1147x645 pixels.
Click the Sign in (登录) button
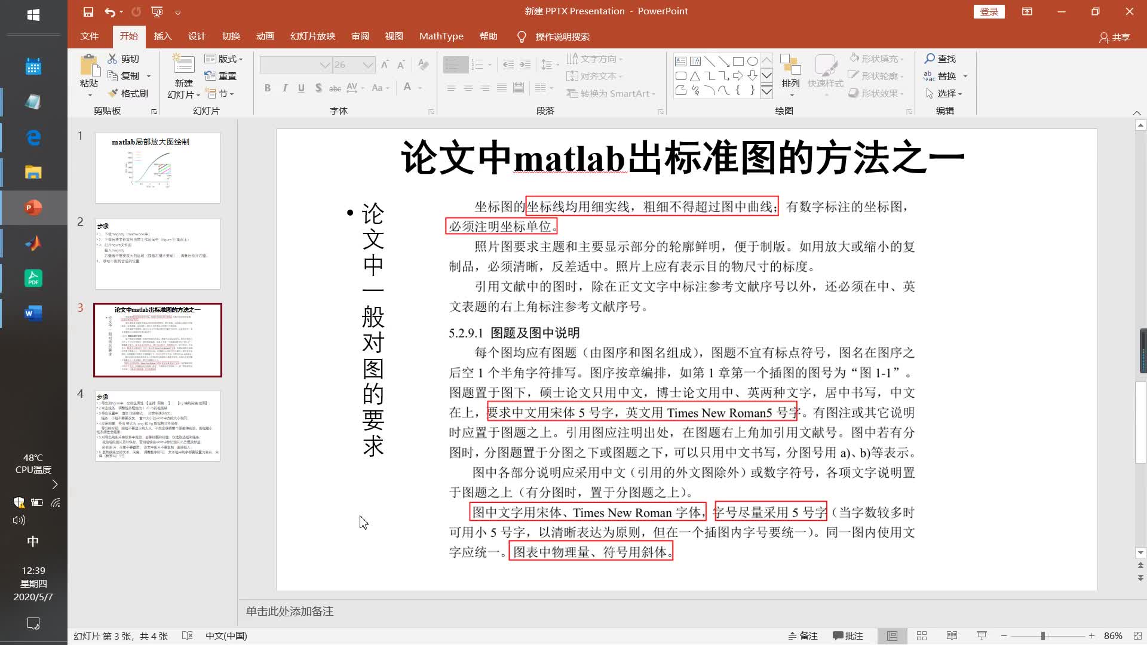click(989, 11)
